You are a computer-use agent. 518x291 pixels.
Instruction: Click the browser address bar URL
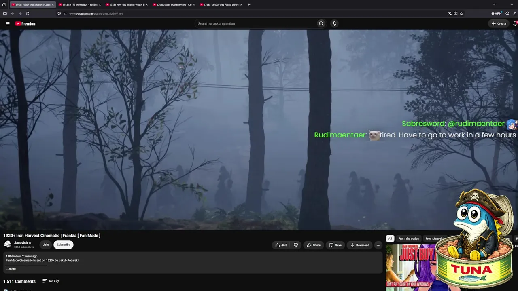tap(96, 13)
